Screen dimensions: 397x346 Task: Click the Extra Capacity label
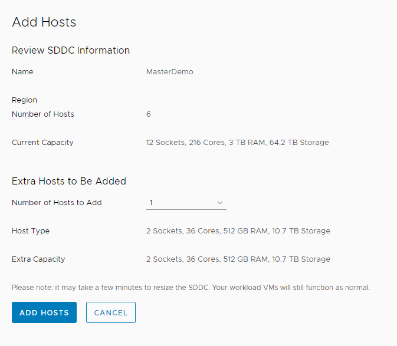tap(38, 259)
